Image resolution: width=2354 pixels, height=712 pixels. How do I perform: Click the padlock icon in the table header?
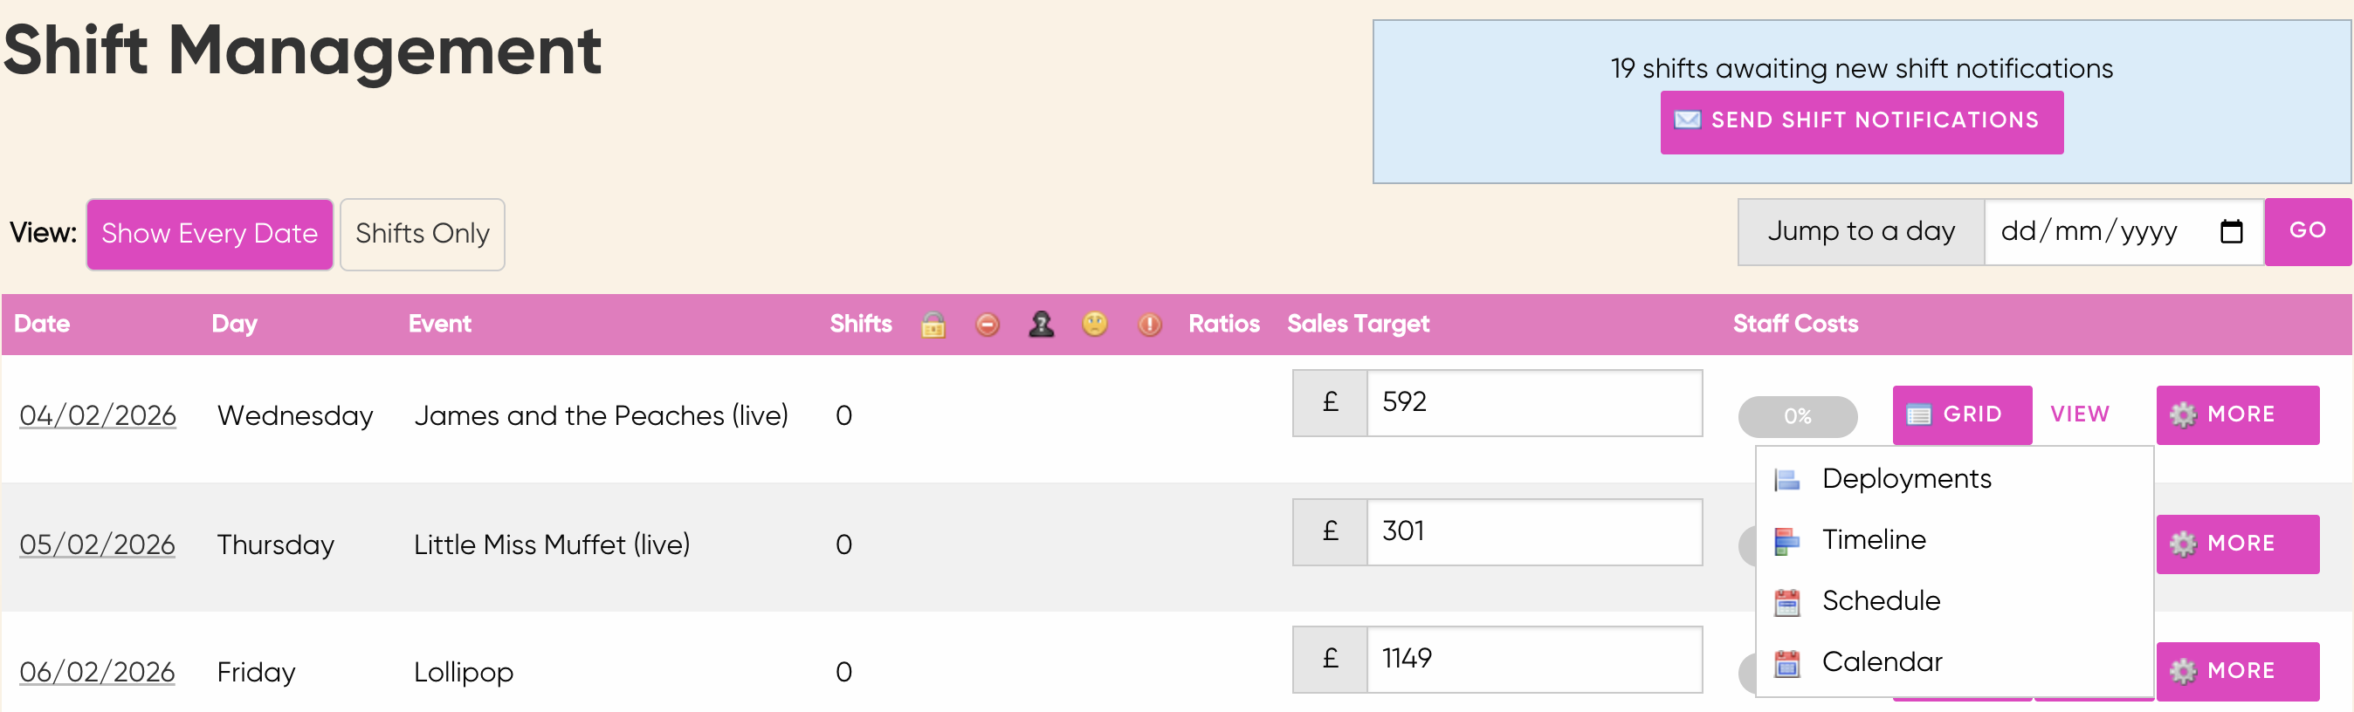933,324
